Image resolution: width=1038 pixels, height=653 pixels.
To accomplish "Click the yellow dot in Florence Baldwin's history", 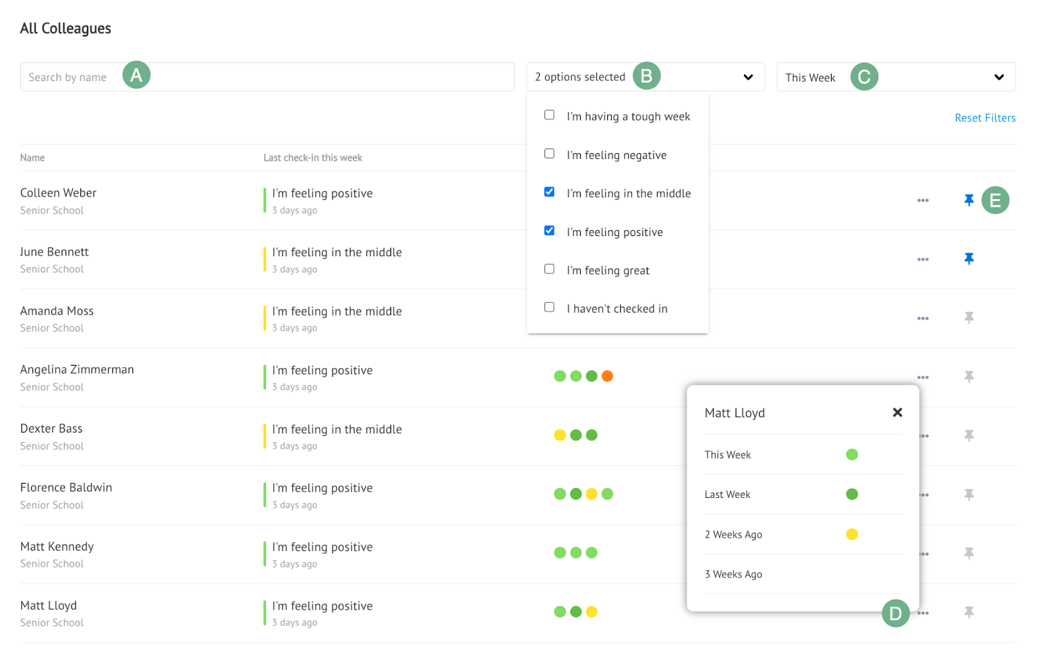I will [592, 494].
